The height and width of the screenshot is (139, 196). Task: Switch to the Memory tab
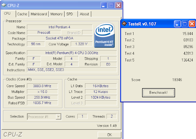click(x=56, y=14)
